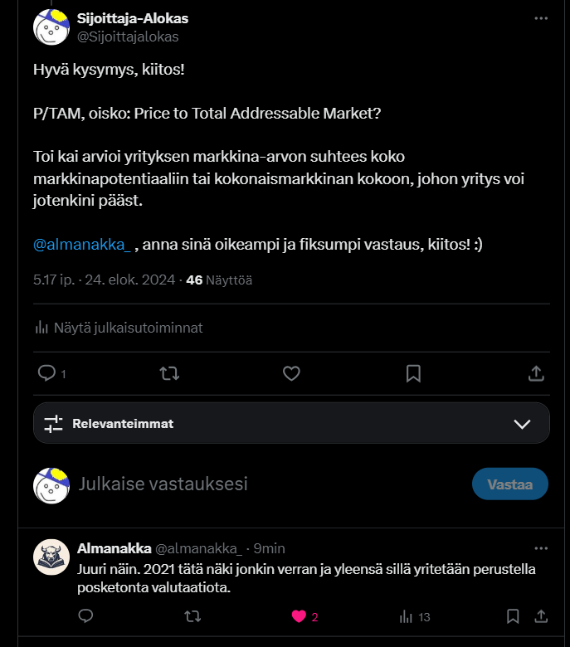Expand the Relevanteimmat sort dropdown
This screenshot has width=570, height=647.
coord(522,424)
